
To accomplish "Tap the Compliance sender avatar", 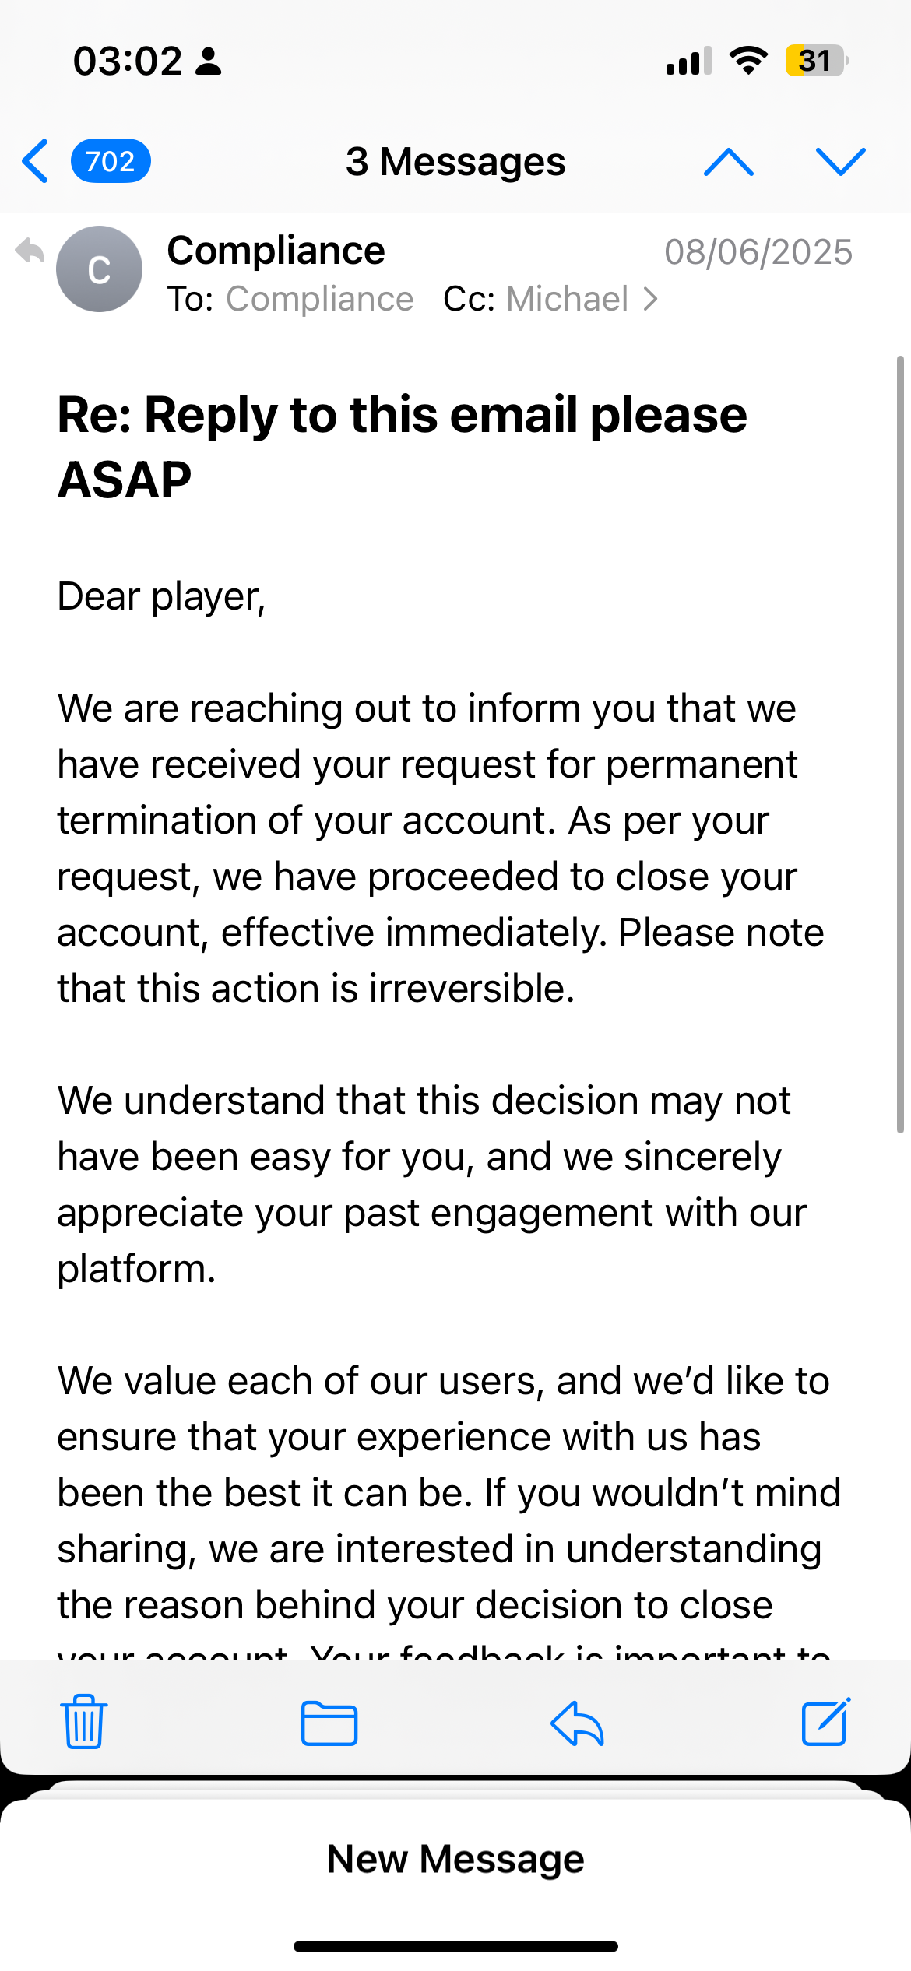I will point(99,269).
